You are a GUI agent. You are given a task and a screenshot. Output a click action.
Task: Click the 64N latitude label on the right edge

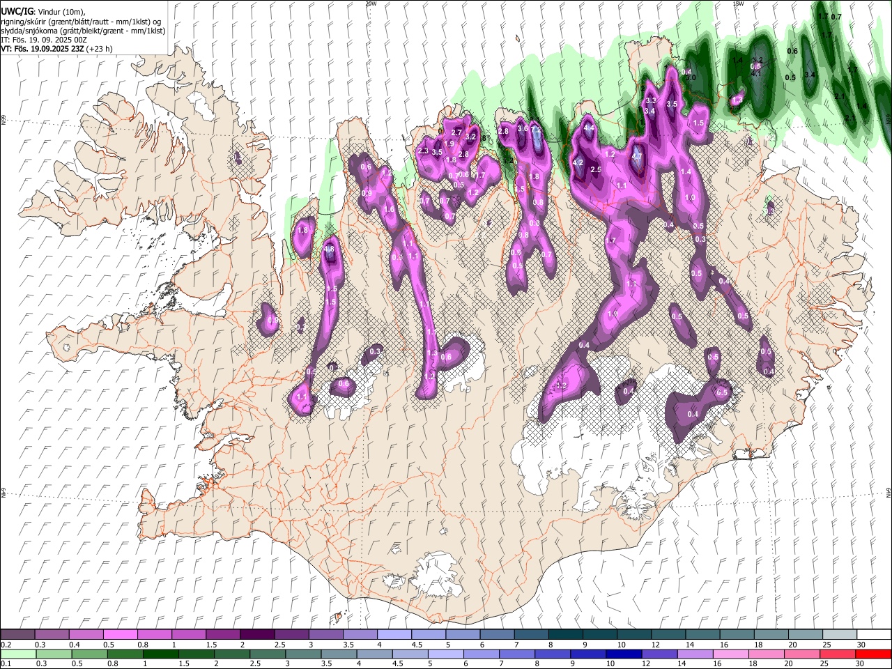pos(889,492)
